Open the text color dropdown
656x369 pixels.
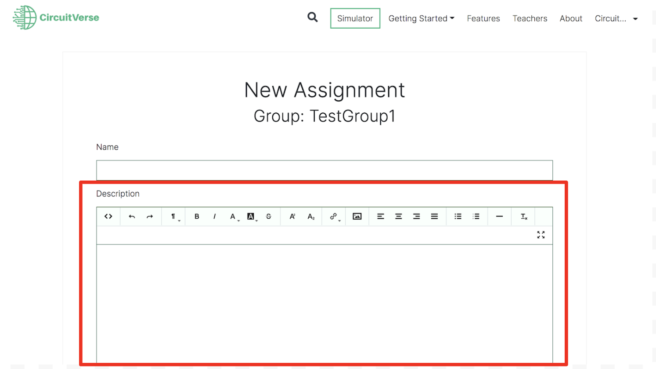(x=234, y=217)
